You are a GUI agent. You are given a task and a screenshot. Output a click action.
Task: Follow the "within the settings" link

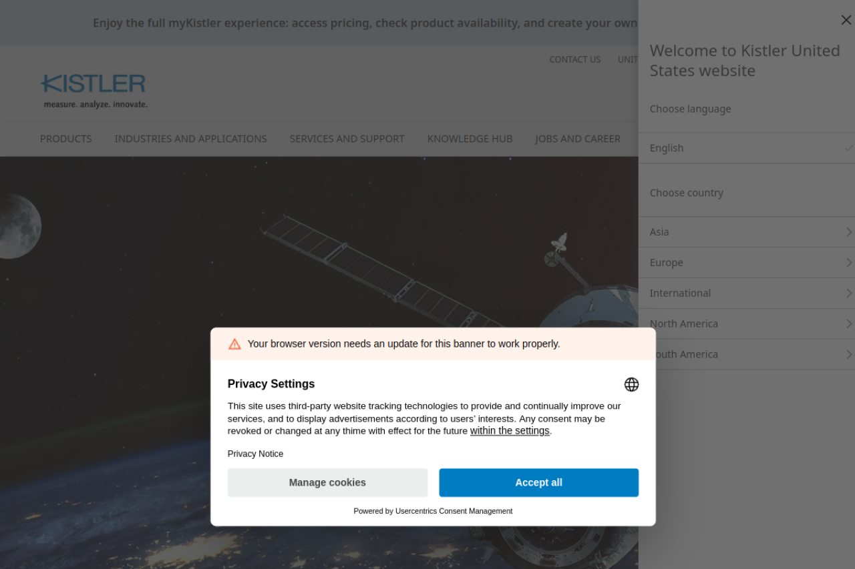click(x=510, y=431)
